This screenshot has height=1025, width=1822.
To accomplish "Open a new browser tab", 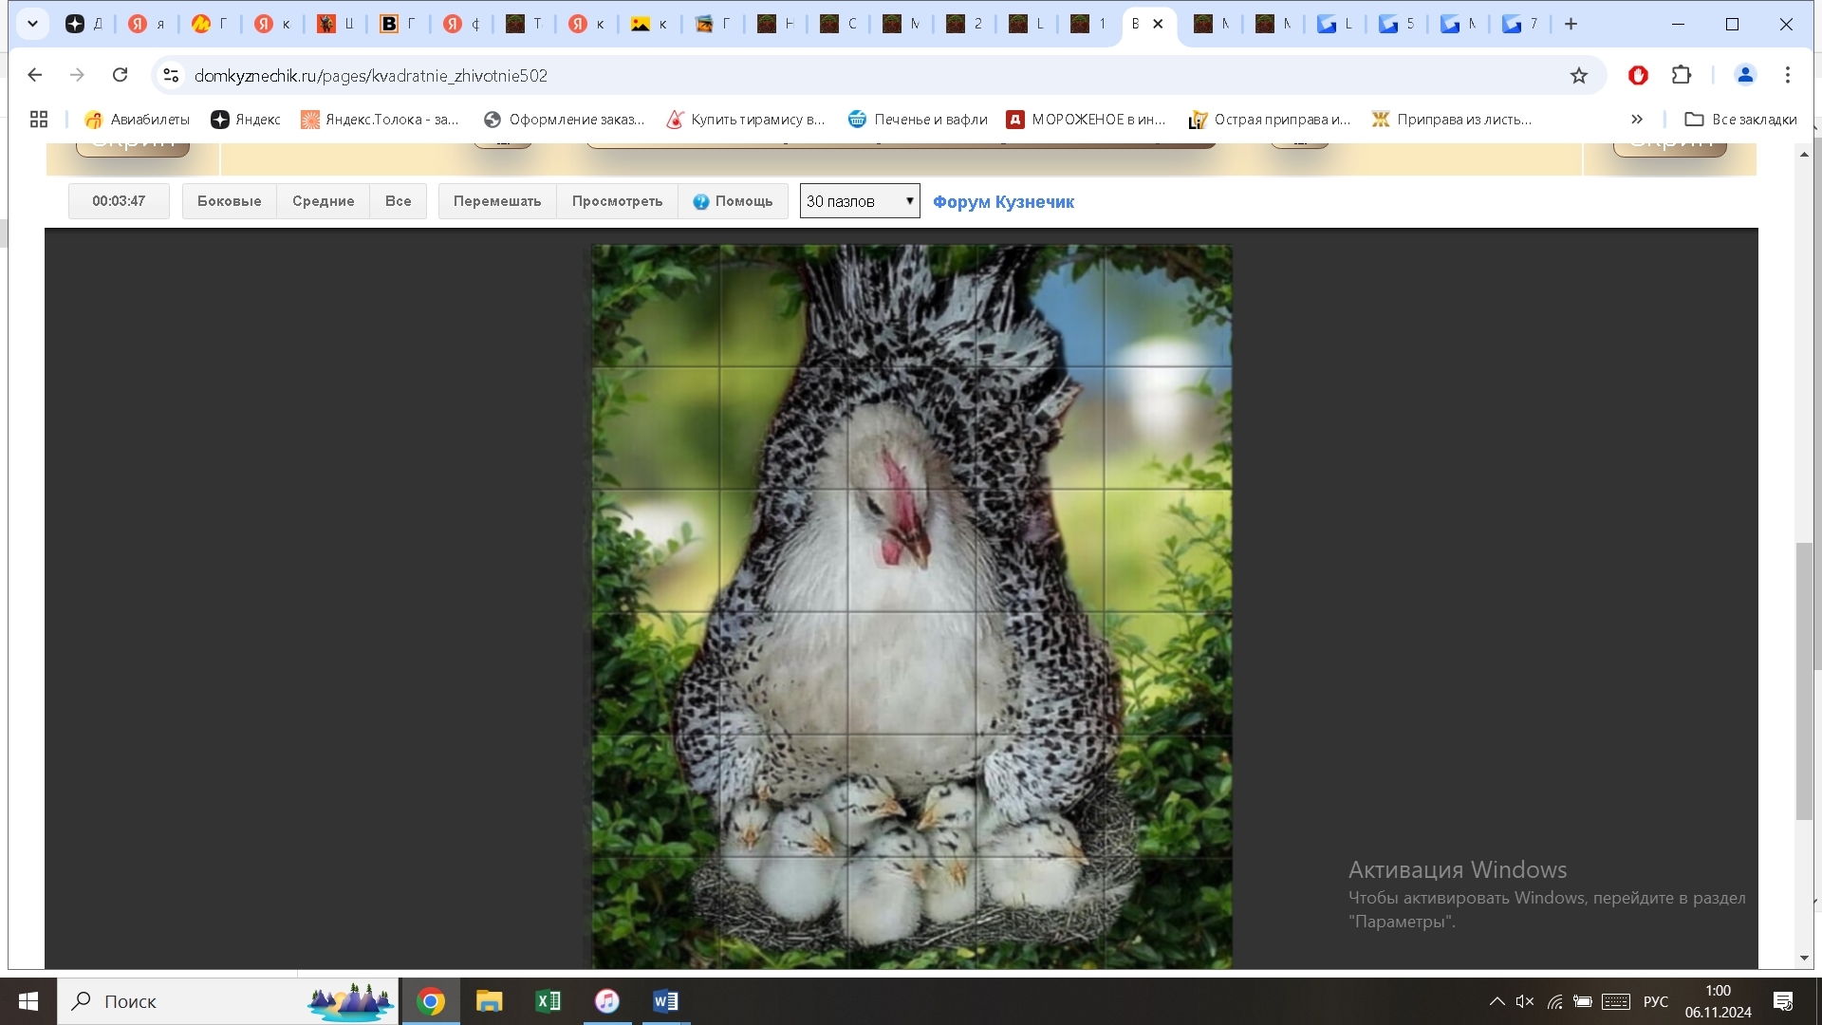I will 1571,24.
